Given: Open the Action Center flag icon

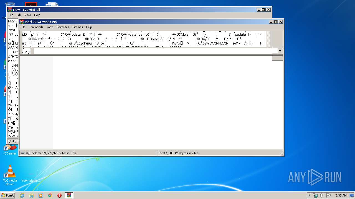Looking at the screenshot, I should point(329,195).
